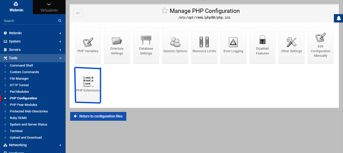Click Return to configuration files button
Viewport: 343px width, 153px height.
(98, 116)
